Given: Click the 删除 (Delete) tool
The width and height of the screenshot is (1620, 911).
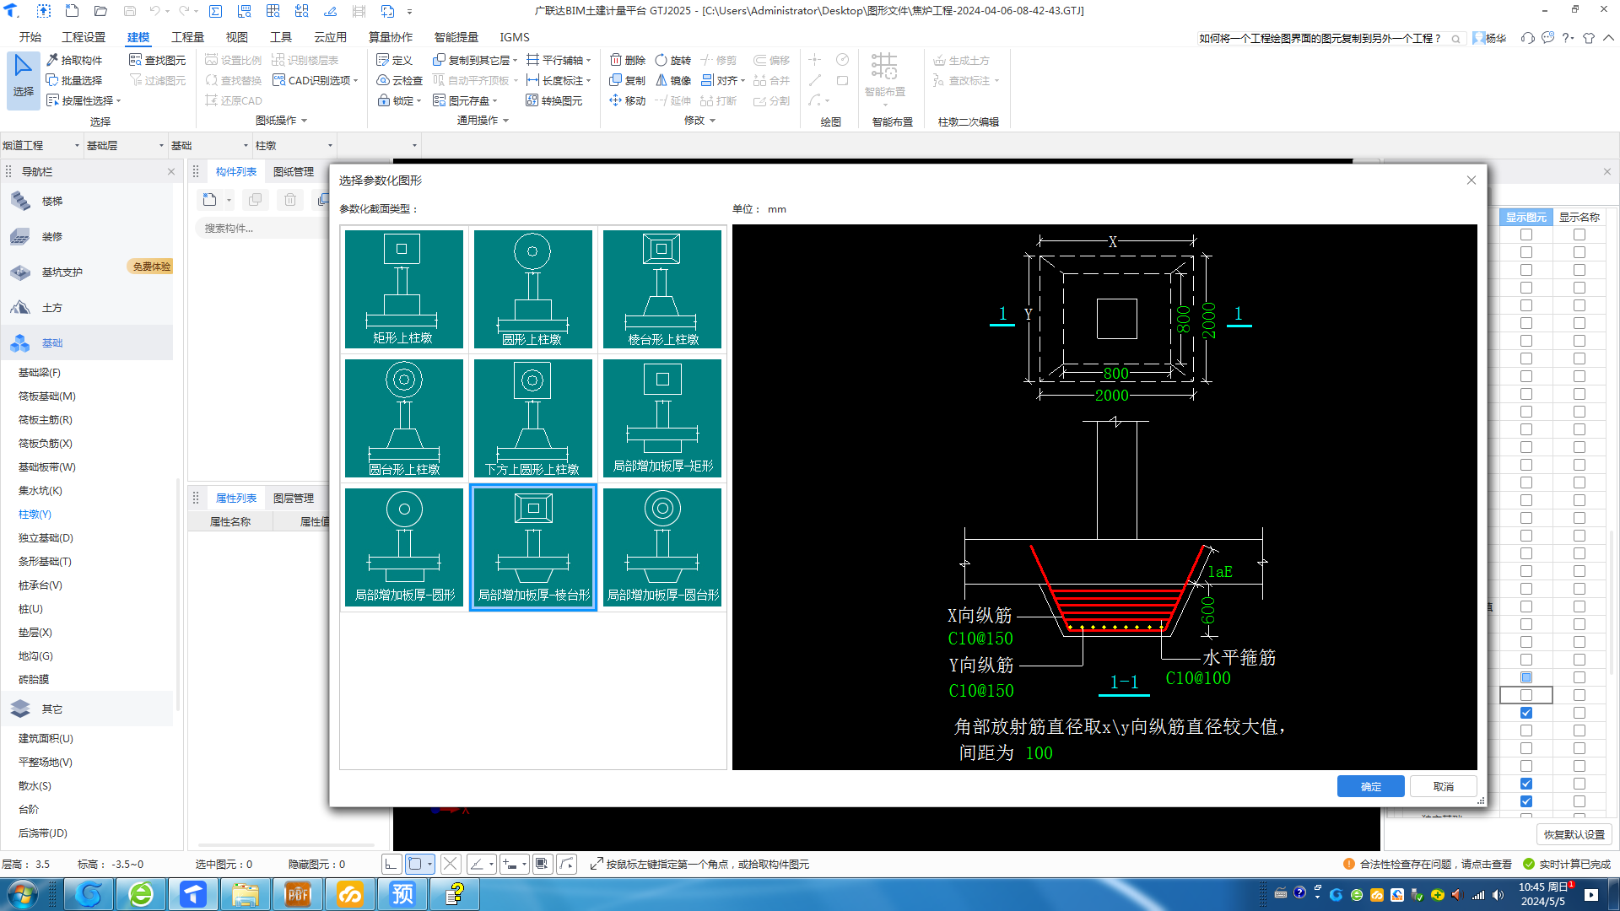Looking at the screenshot, I should tap(628, 60).
